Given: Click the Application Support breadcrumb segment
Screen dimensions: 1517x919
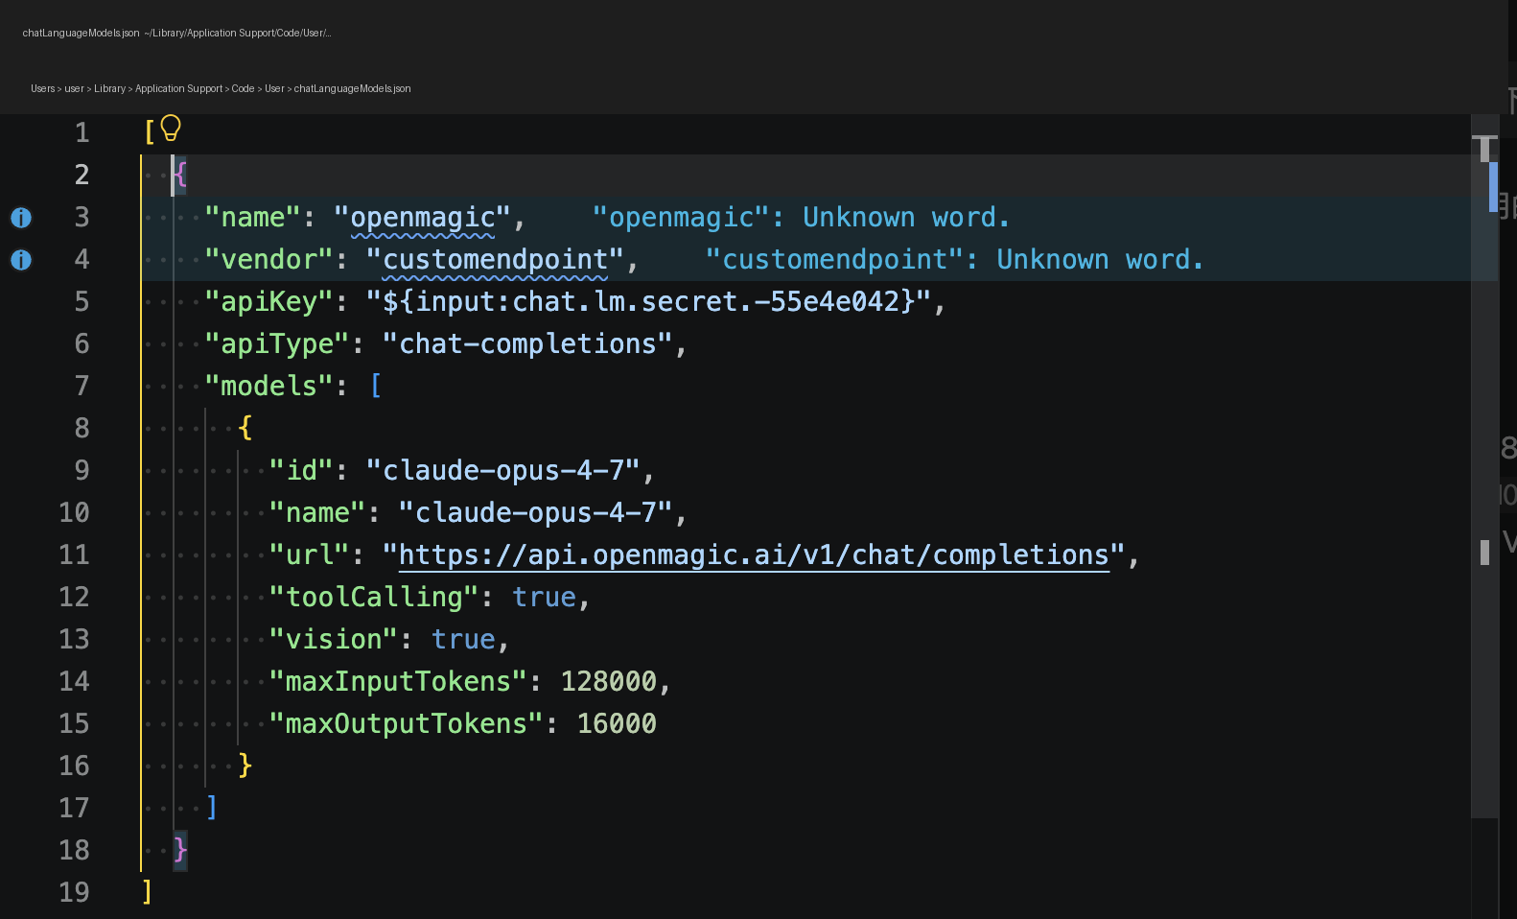Looking at the screenshot, I should point(178,88).
